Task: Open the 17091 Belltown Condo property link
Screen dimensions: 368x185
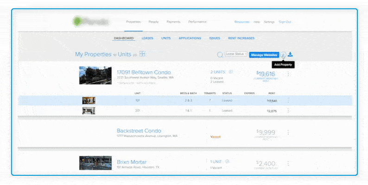Action: (144, 72)
